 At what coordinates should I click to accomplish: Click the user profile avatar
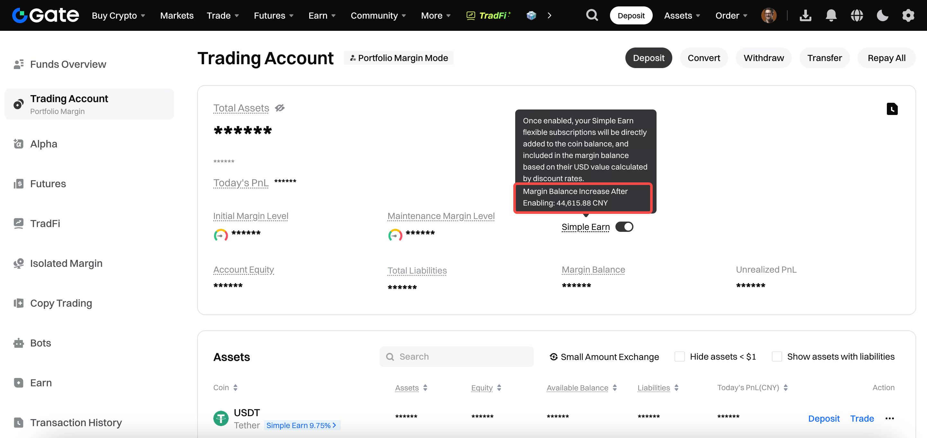pyautogui.click(x=769, y=15)
